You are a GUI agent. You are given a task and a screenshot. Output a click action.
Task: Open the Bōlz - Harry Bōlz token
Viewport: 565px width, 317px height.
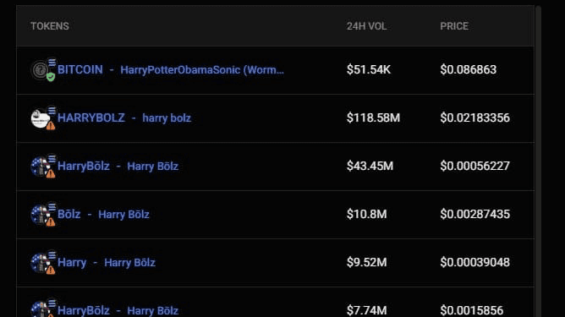tap(275, 215)
